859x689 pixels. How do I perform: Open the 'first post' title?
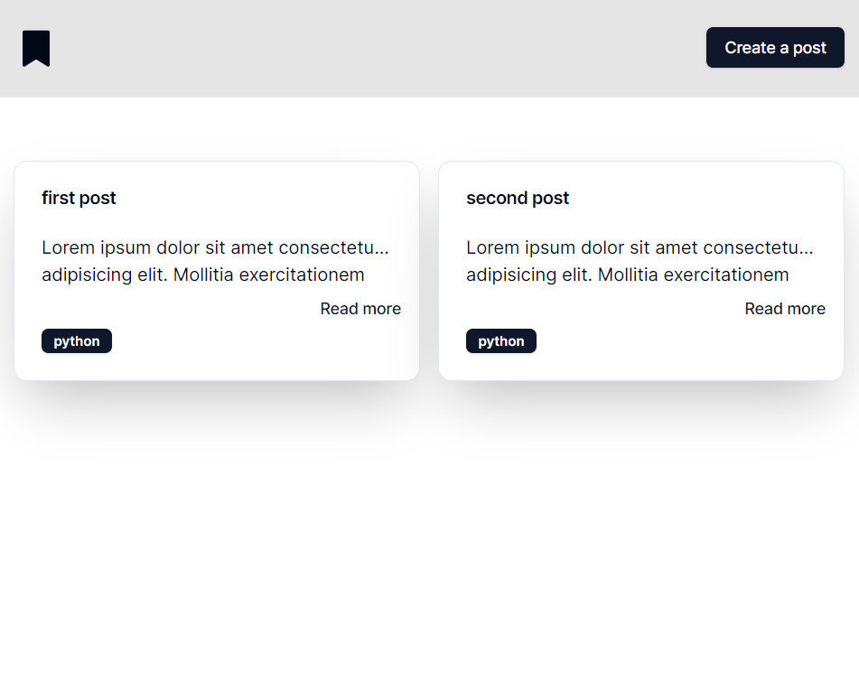(79, 198)
